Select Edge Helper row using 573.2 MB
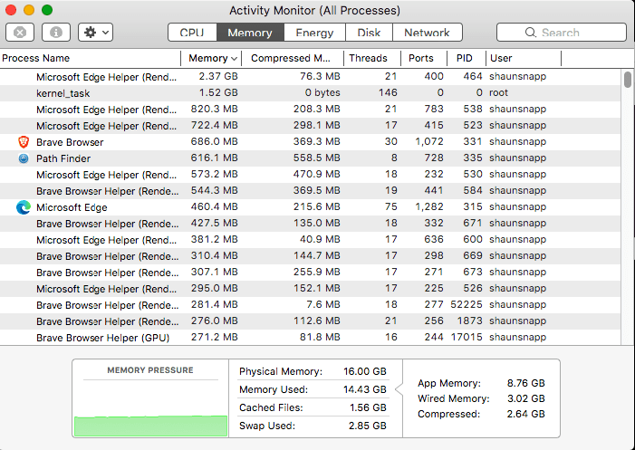 [310, 175]
